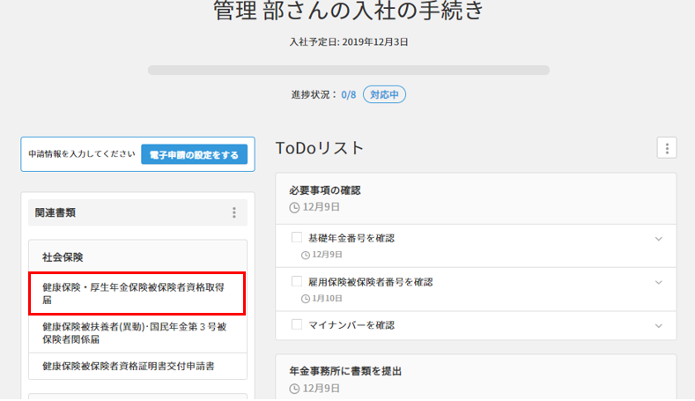The height and width of the screenshot is (401, 695).
Task: Click the clock icon under 必要事項の確認
Action: point(294,208)
